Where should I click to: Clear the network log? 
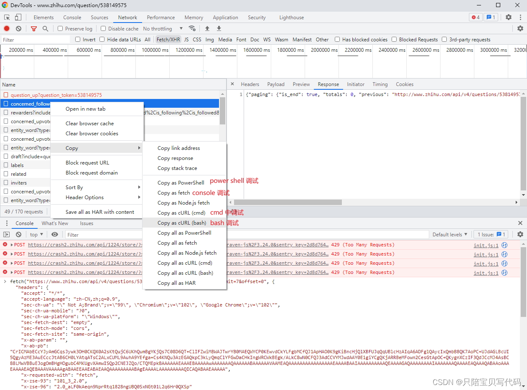tap(18, 28)
